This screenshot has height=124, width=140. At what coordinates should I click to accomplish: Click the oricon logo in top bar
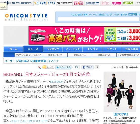19,3
